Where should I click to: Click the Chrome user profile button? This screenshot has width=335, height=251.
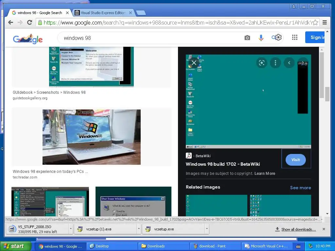pyautogui.click(x=294, y=6)
